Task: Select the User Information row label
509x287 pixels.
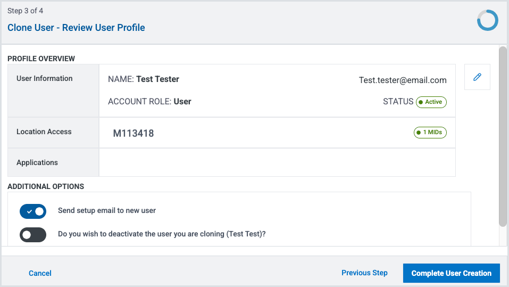Action: coord(45,78)
